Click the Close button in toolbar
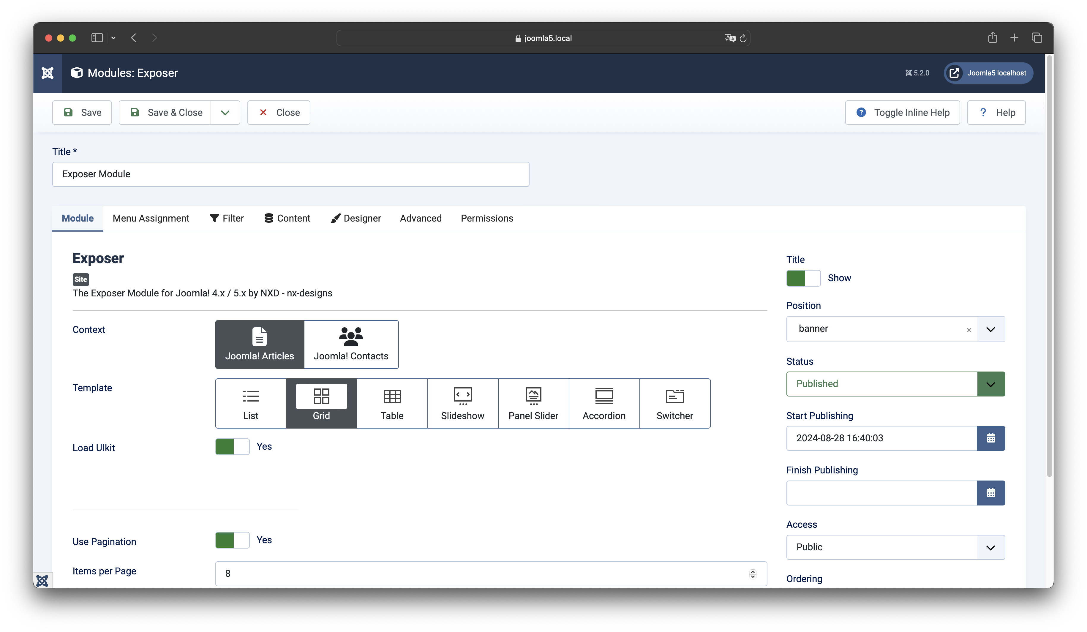 tap(279, 113)
